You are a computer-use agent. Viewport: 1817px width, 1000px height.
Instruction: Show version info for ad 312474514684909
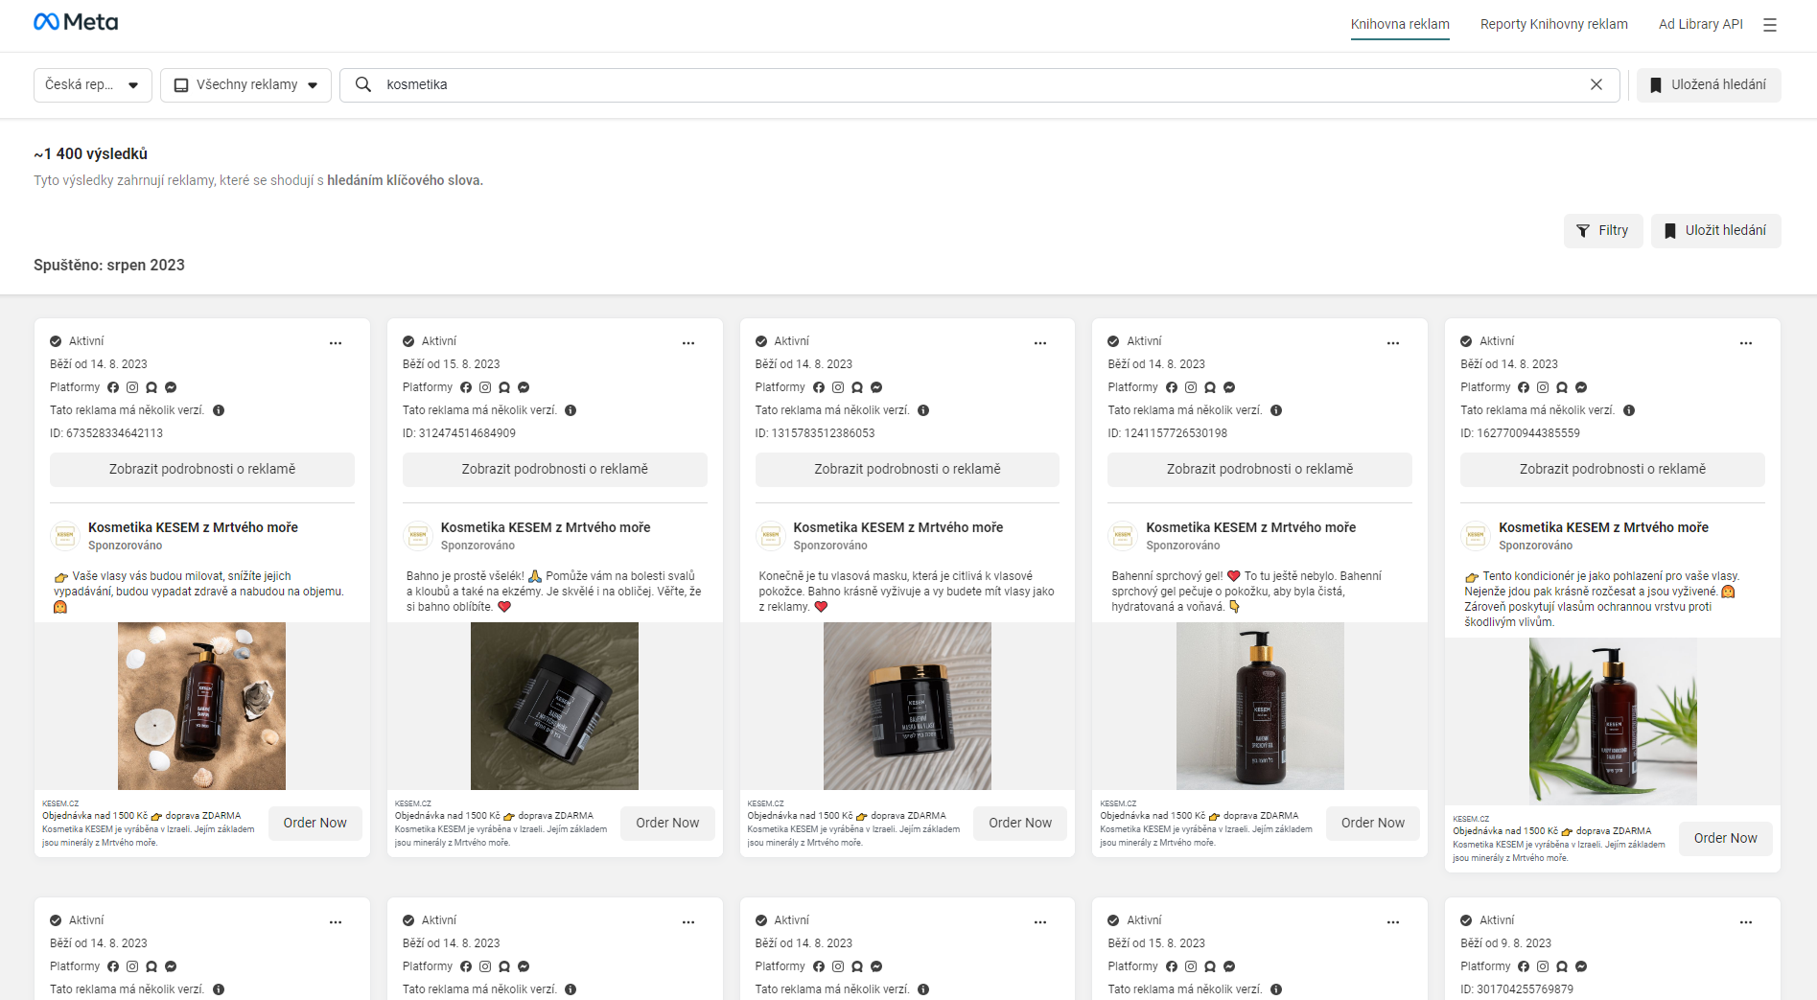[x=571, y=410]
